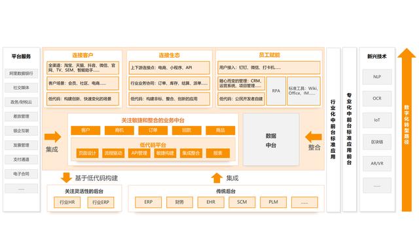Click the 电子合同 box
This screenshot has width=419, height=236.
click(x=21, y=174)
